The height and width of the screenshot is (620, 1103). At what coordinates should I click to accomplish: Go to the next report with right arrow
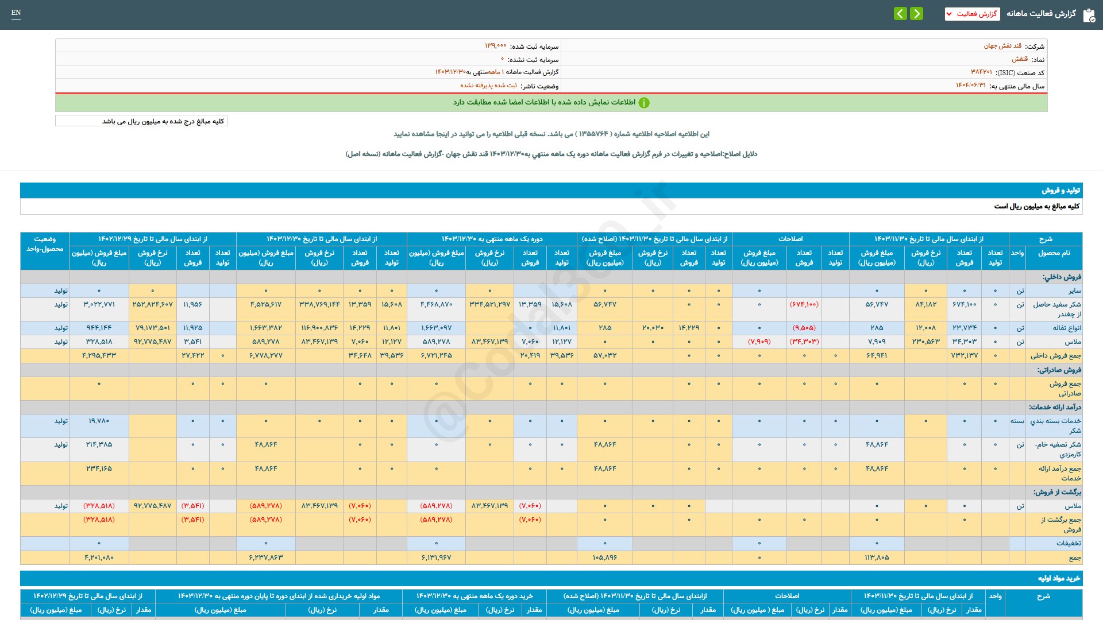pos(917,13)
